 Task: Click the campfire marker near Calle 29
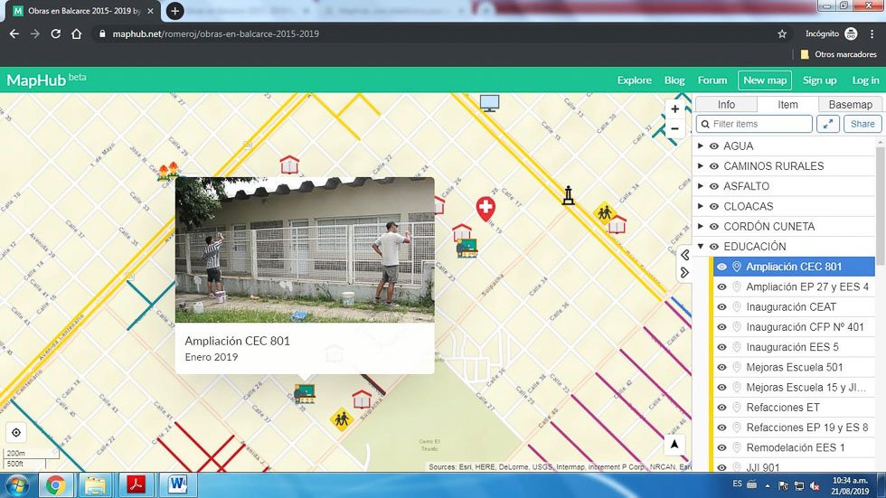168,171
